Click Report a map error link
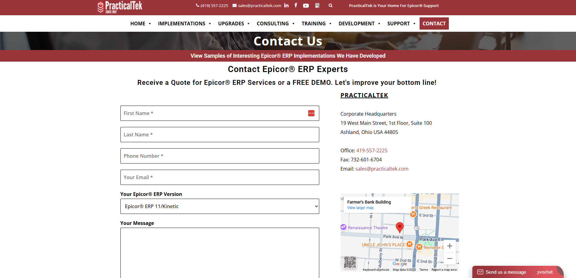The width and height of the screenshot is (576, 278). (x=444, y=270)
